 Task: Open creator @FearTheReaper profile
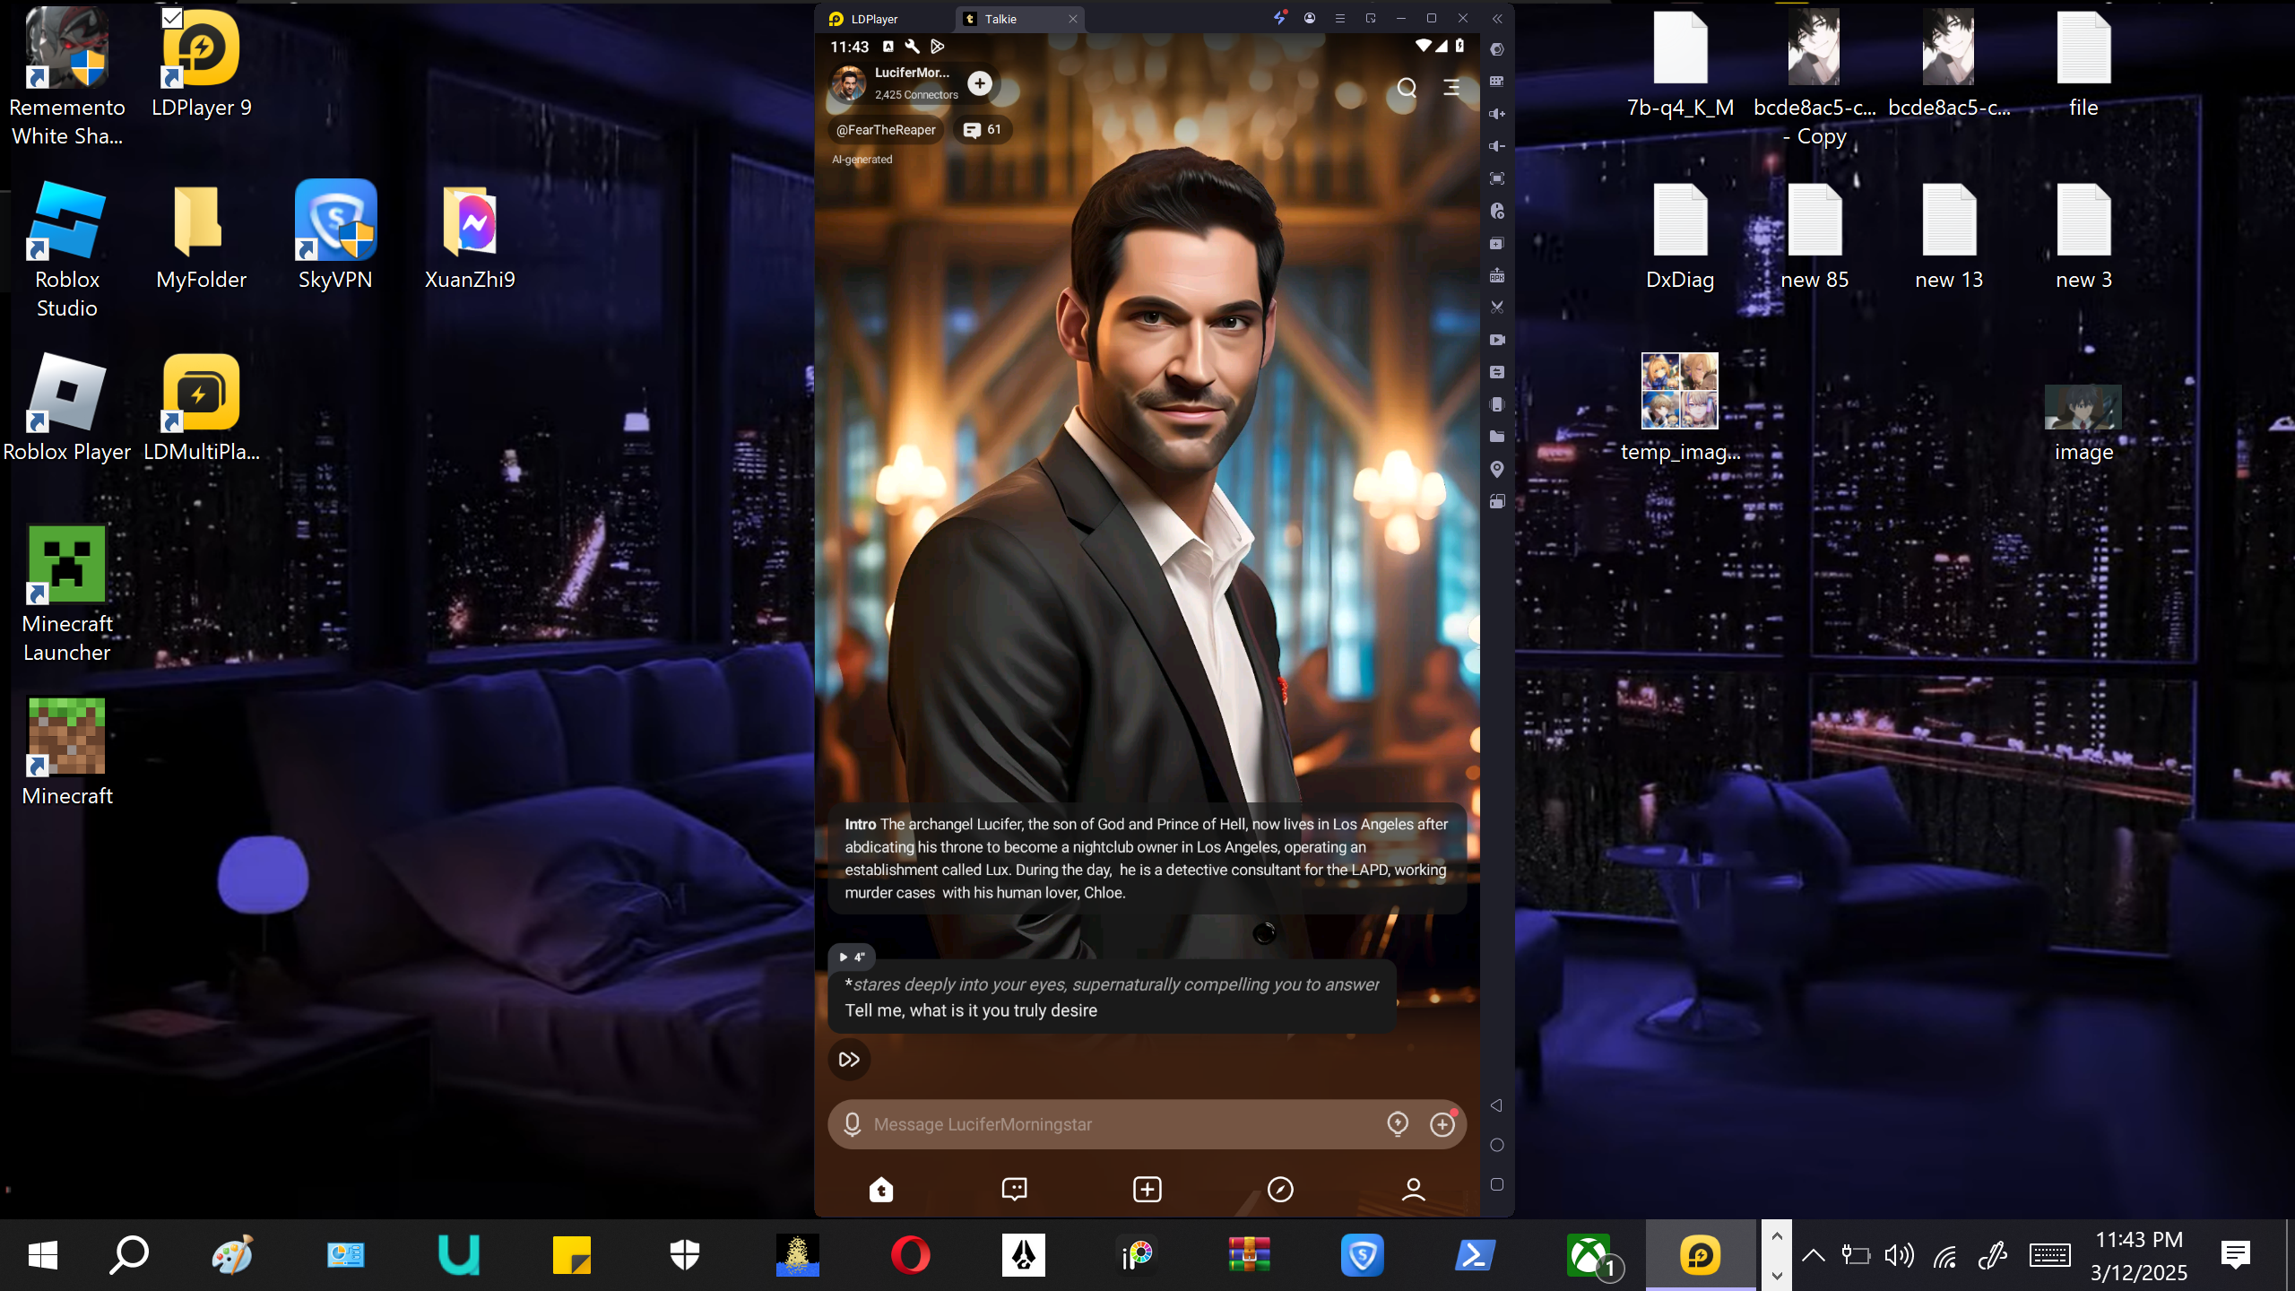point(886,130)
